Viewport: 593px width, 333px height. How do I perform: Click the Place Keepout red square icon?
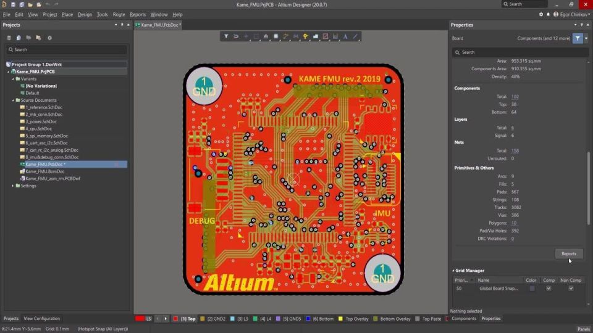[326, 36]
